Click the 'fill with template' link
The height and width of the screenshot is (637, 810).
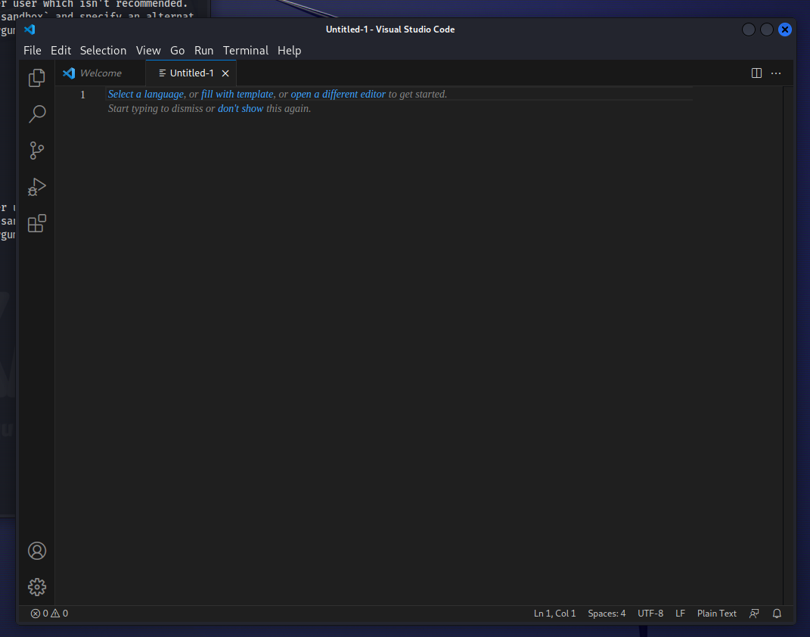(237, 94)
